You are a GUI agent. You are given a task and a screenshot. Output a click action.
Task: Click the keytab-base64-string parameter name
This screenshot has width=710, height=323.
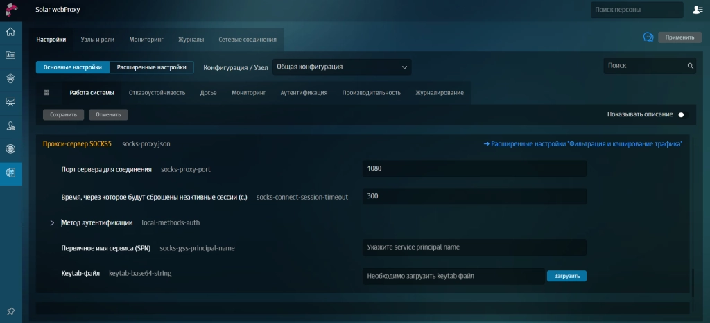point(140,273)
